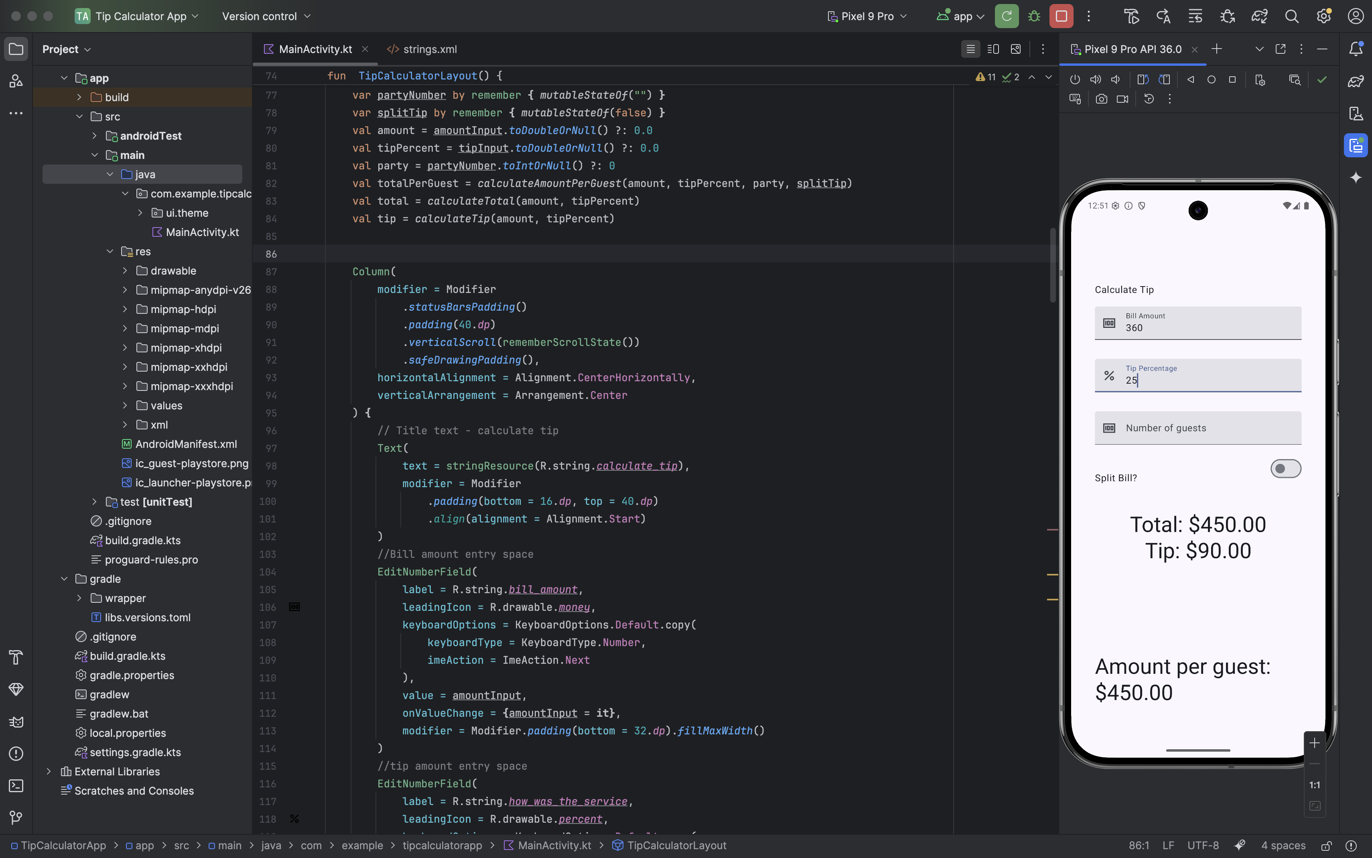
Task: Click the Number of guests field
Action: (1197, 428)
